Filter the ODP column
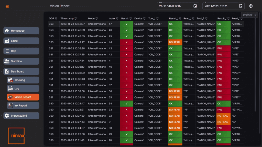The height and width of the screenshot is (147, 262). coord(56,18)
